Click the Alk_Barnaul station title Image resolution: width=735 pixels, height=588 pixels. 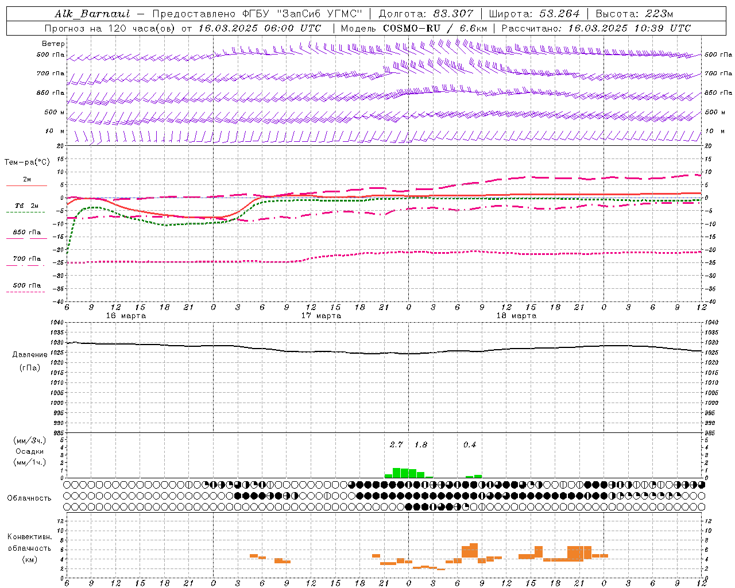pyautogui.click(x=92, y=14)
